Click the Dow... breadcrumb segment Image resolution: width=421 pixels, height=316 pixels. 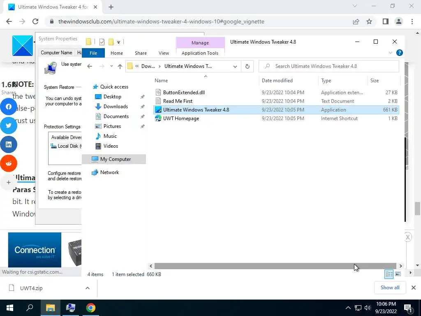pos(148,66)
